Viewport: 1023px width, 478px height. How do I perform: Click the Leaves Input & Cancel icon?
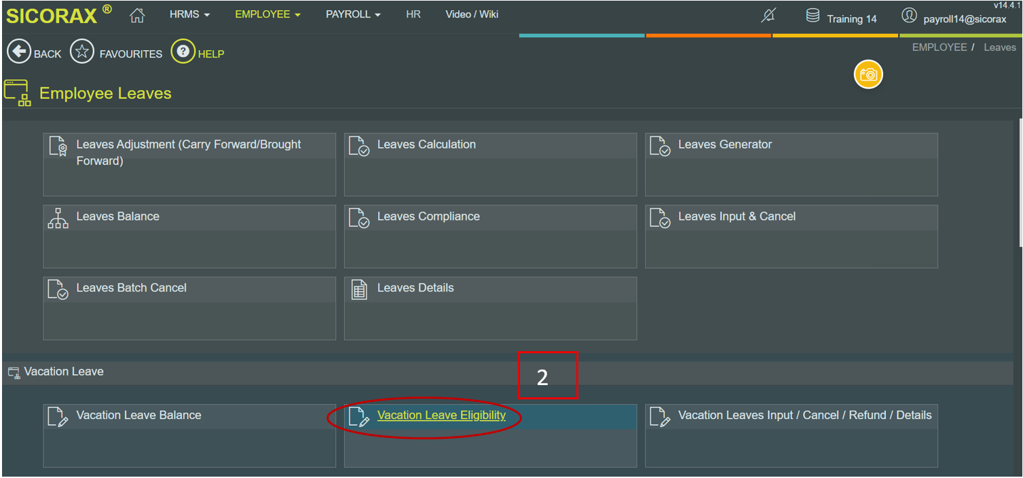pos(661,218)
